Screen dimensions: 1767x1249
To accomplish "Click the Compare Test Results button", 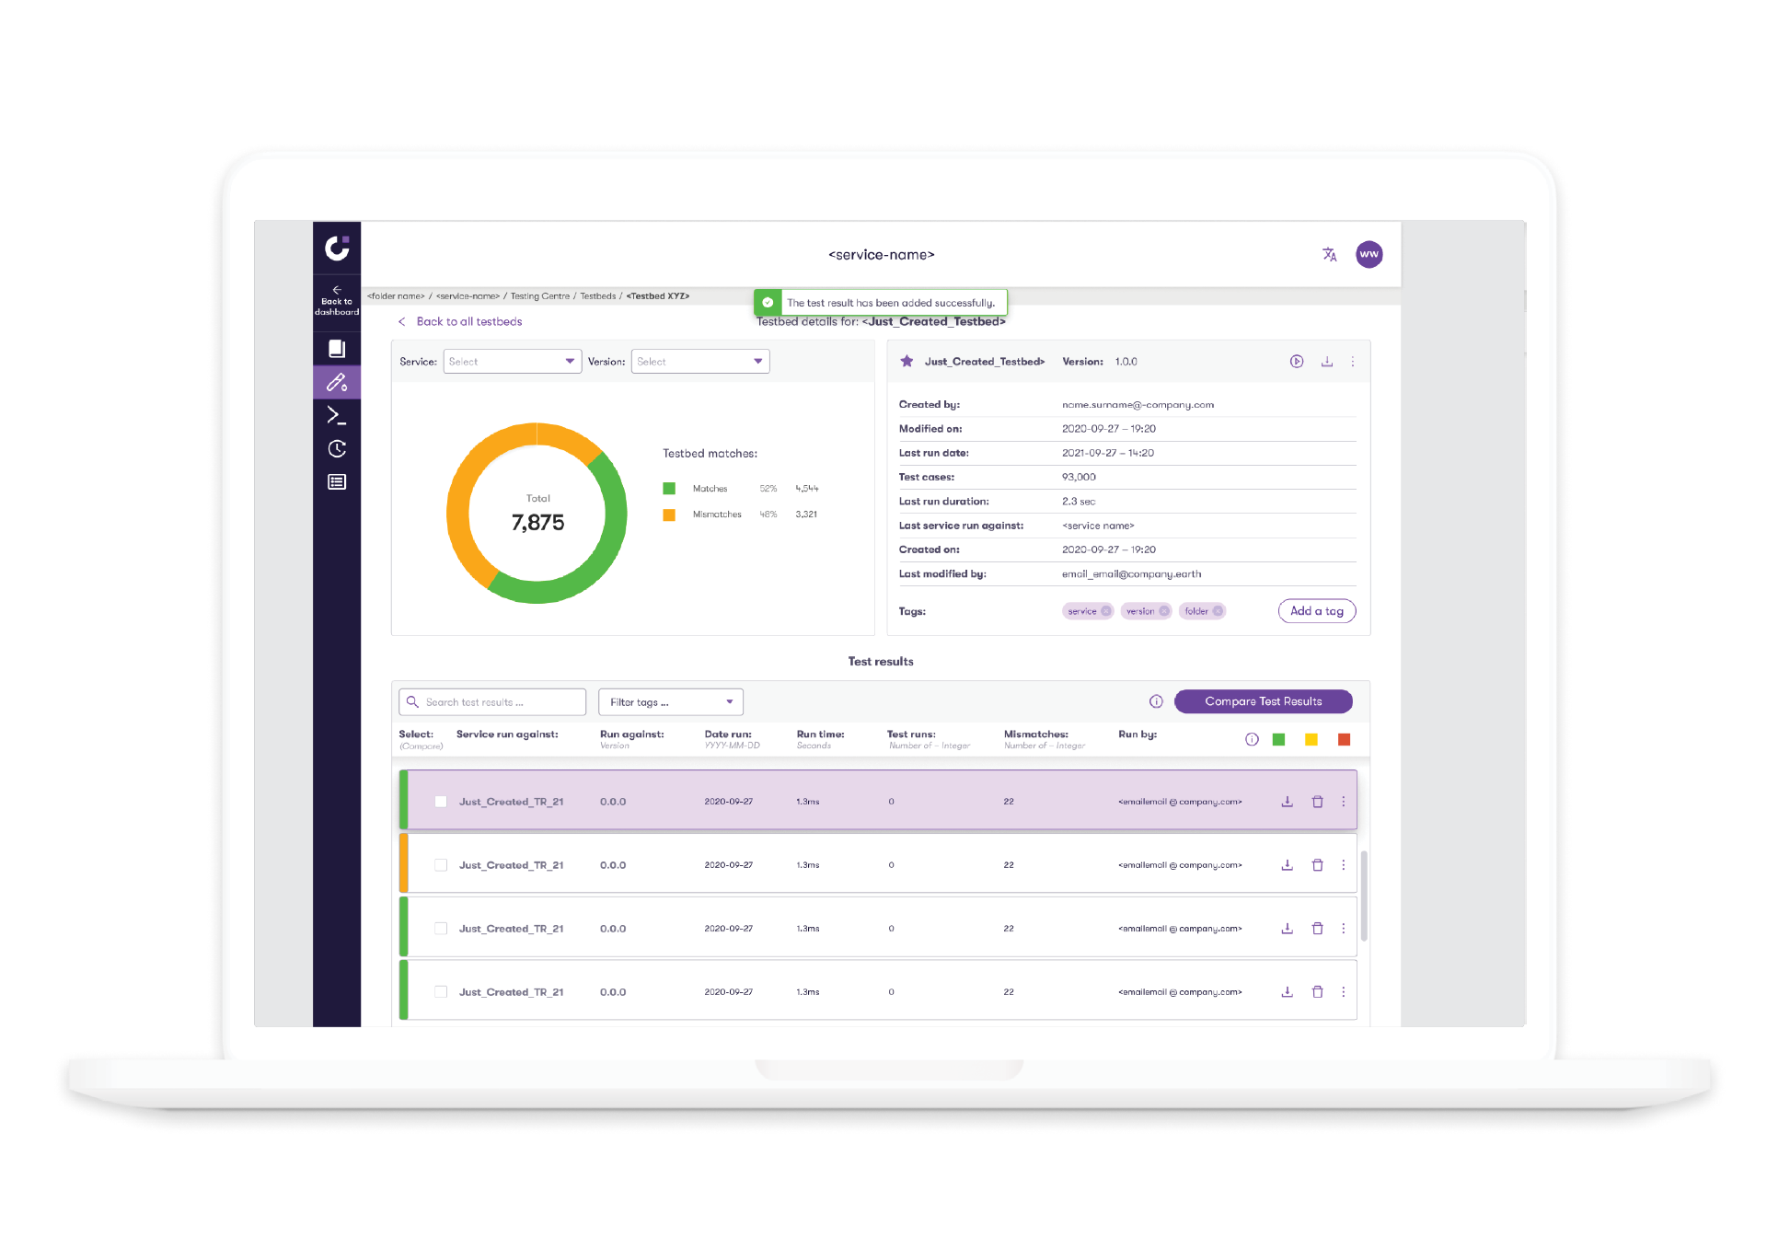I will point(1264,701).
